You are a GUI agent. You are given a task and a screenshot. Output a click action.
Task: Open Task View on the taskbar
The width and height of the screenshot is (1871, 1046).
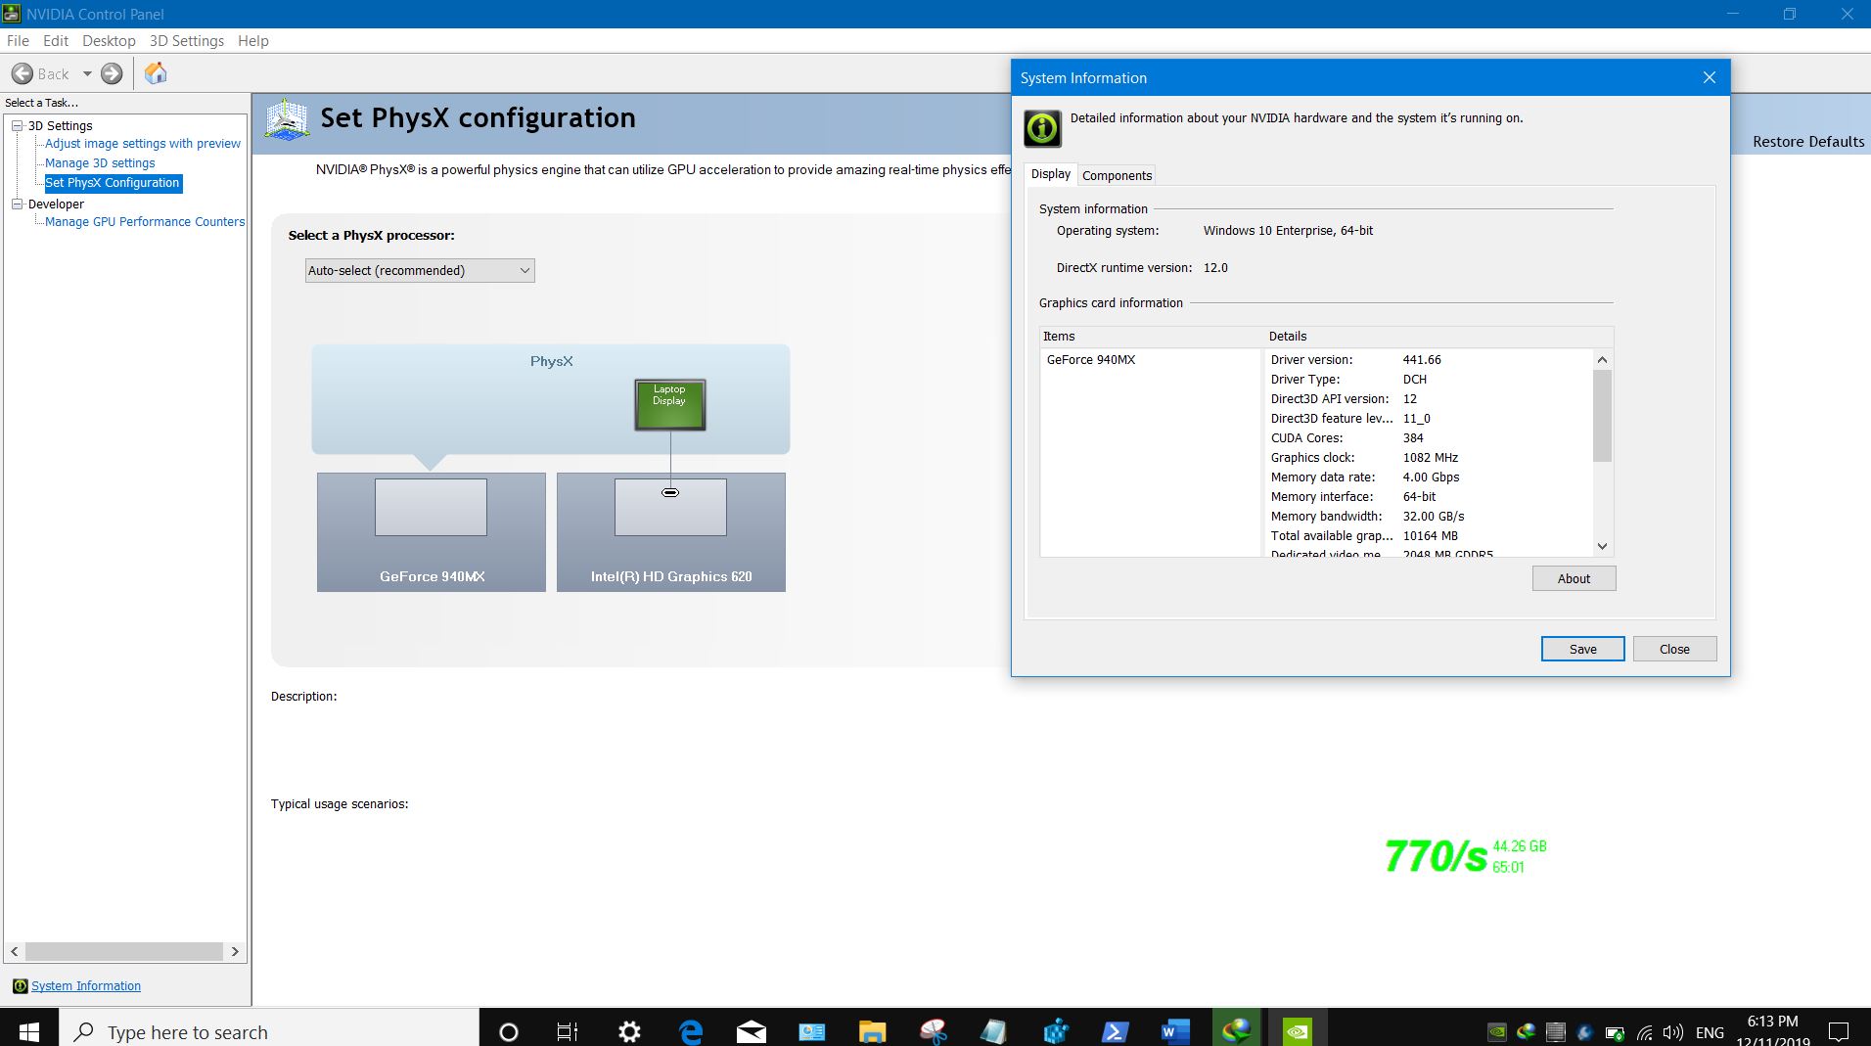(x=568, y=1031)
